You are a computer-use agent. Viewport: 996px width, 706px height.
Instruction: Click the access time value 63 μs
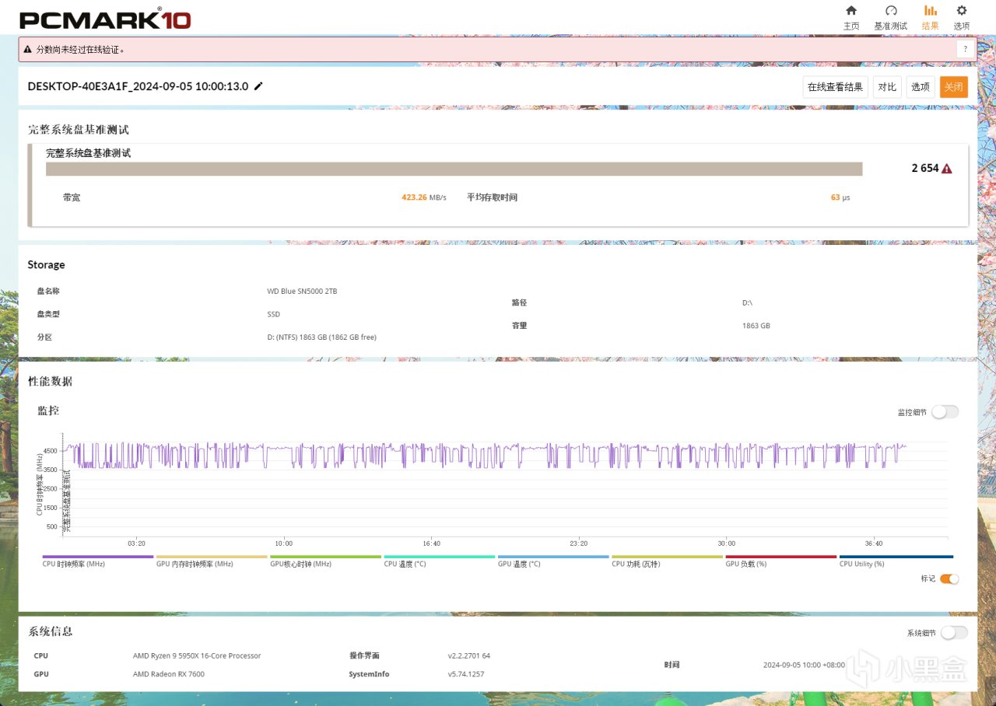[840, 197]
